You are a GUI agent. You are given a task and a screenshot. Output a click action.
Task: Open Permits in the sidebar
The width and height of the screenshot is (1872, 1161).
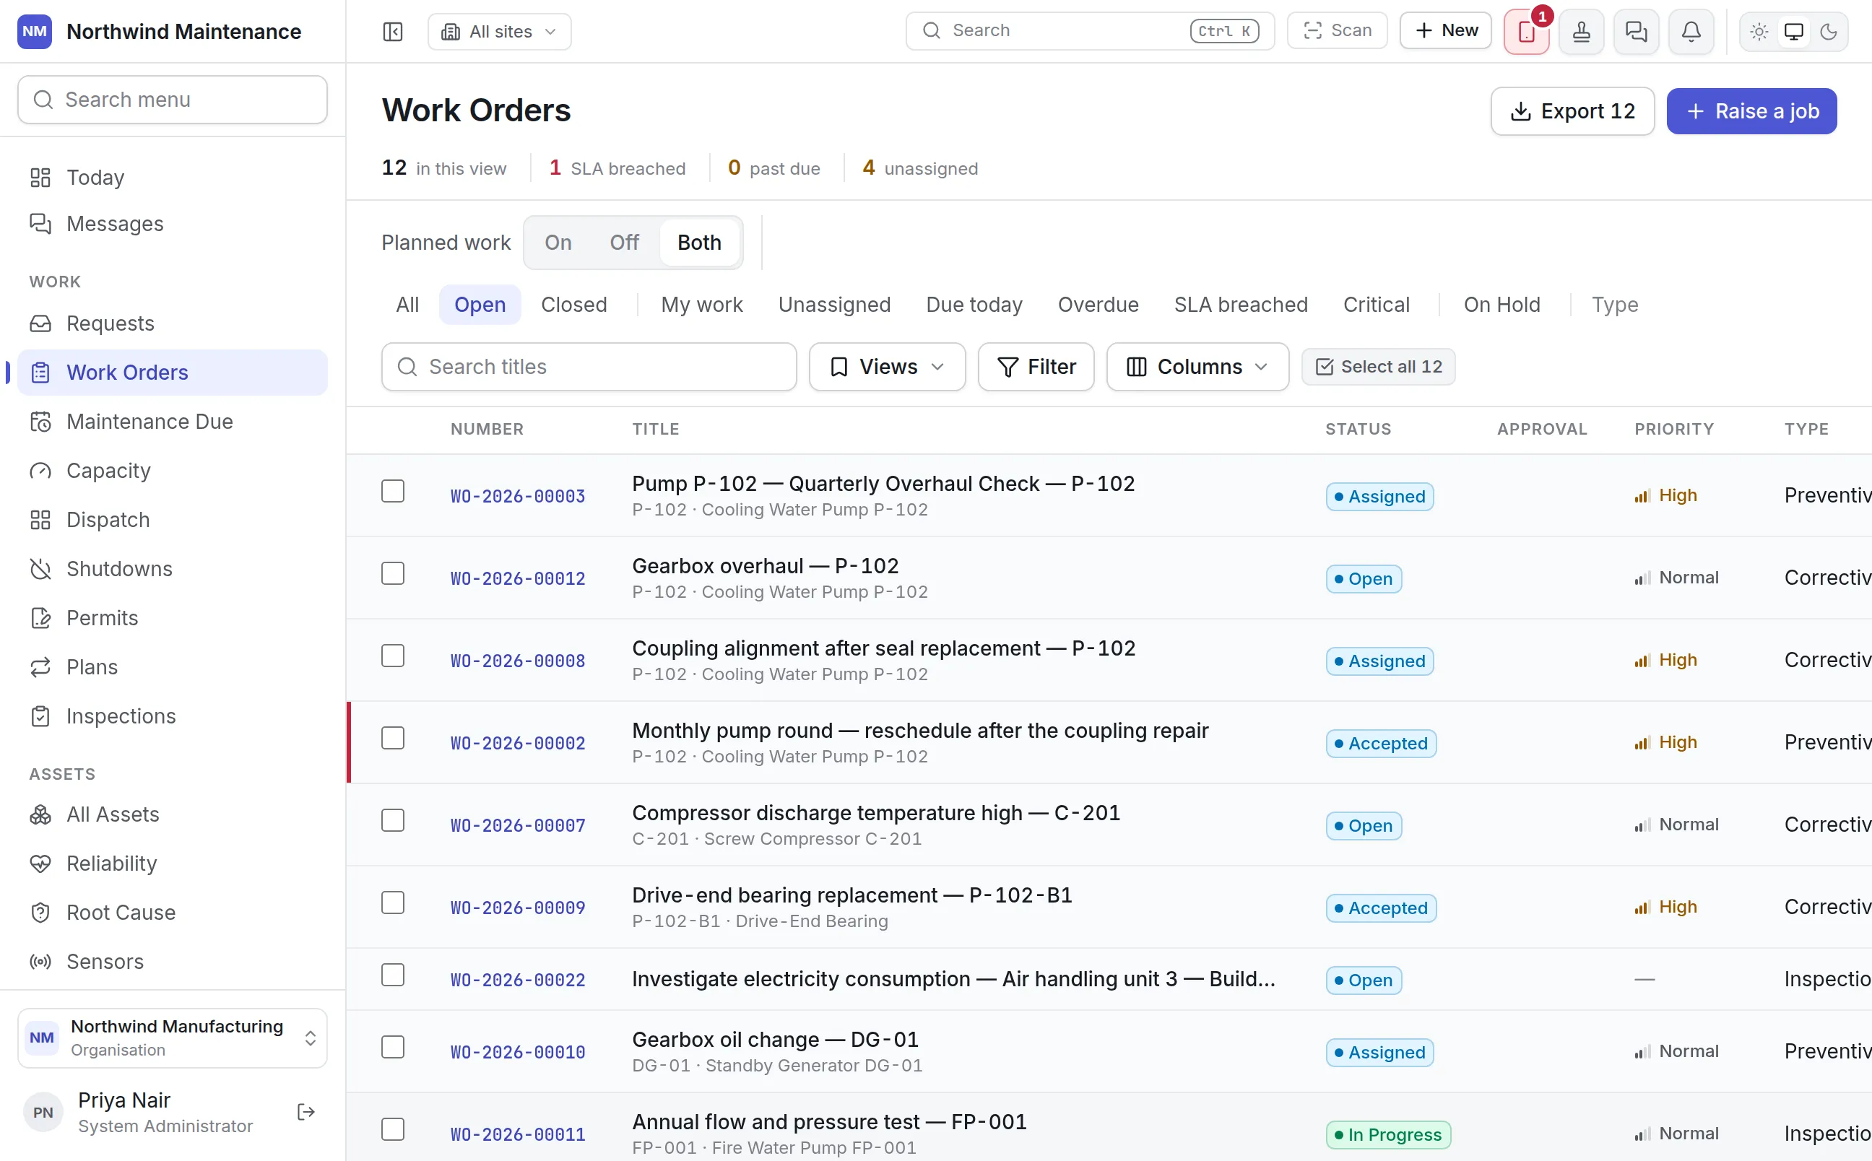172,618
